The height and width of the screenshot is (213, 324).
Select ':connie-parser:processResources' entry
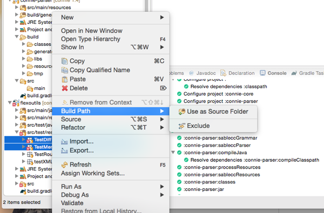tap(222, 167)
